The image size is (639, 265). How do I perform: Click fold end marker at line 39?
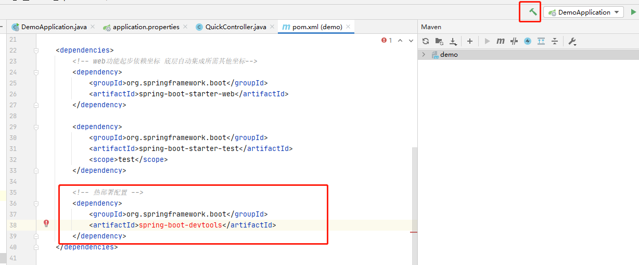tap(36, 236)
